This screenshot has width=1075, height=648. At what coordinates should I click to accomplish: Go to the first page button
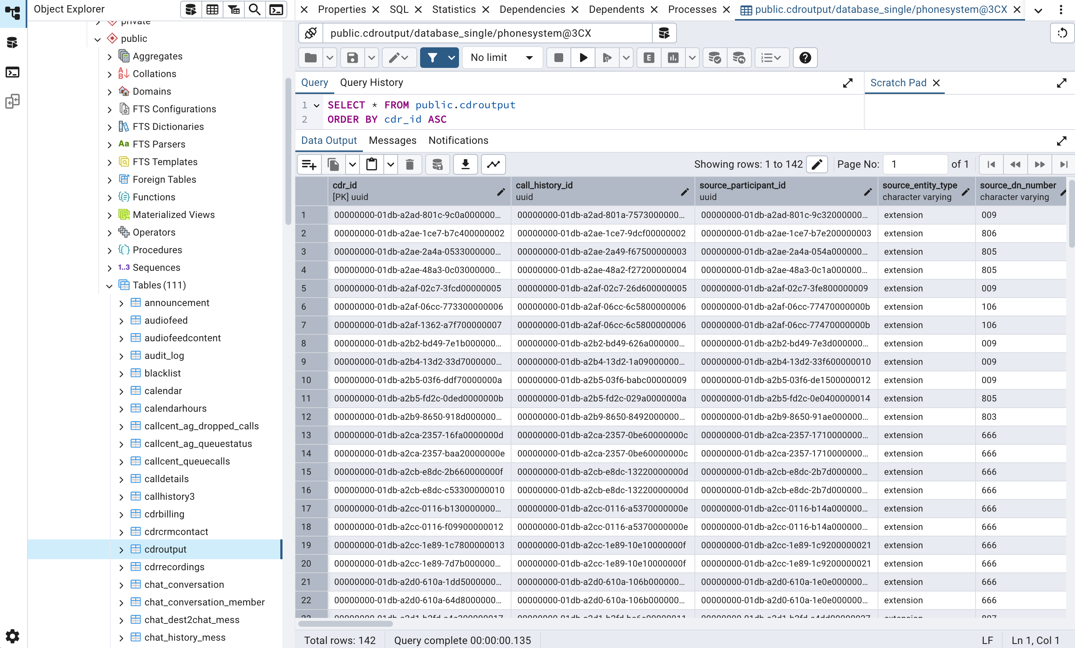(x=991, y=164)
